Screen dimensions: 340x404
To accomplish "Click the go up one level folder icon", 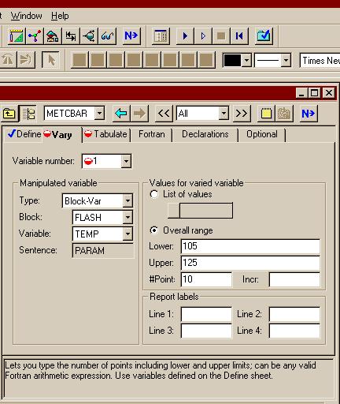I will pos(9,114).
